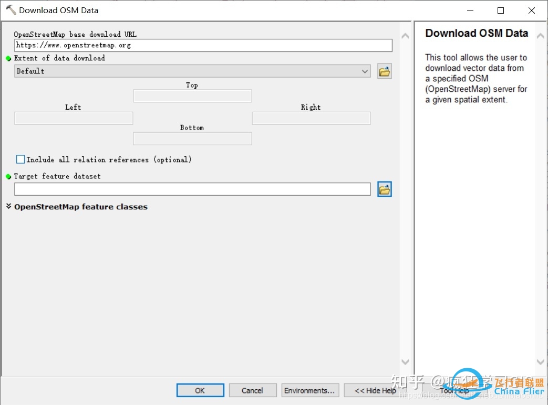The height and width of the screenshot is (405, 548).
Task: Open the Tool Help button
Action: [x=454, y=390]
